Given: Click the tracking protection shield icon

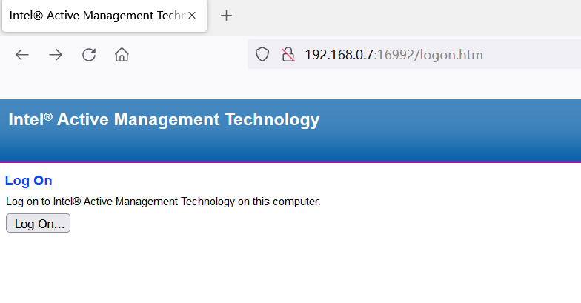Looking at the screenshot, I should 262,54.
